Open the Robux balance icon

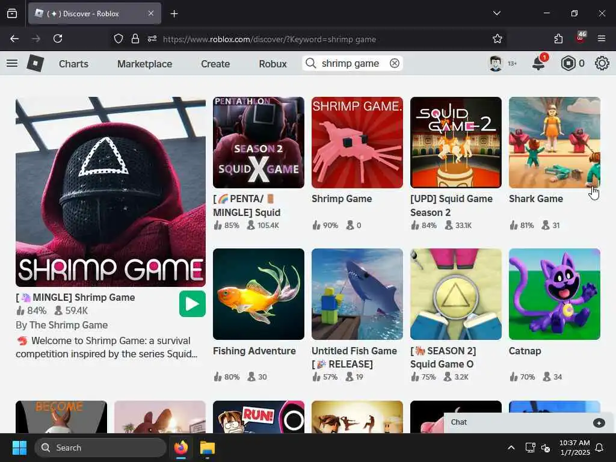click(x=568, y=63)
